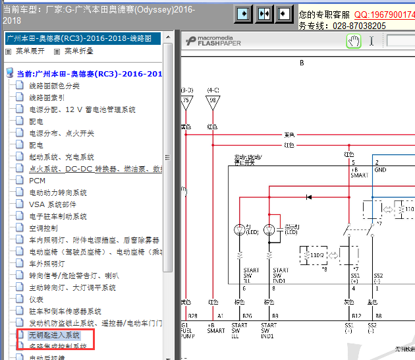415x360 pixels.
Task: Select the header 广州本田-奥德赛(RC3)-2016-2018-线路图
Action: 82,38
